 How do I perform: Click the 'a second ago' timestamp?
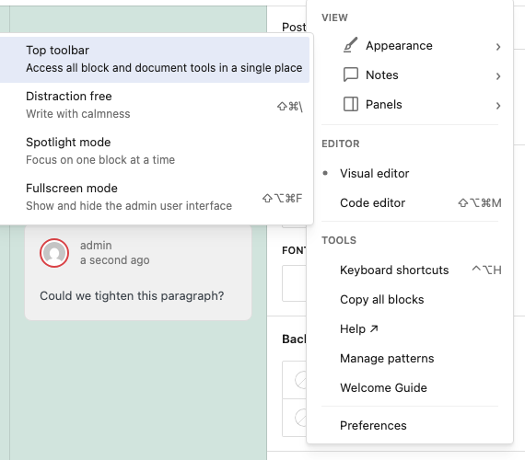(115, 260)
